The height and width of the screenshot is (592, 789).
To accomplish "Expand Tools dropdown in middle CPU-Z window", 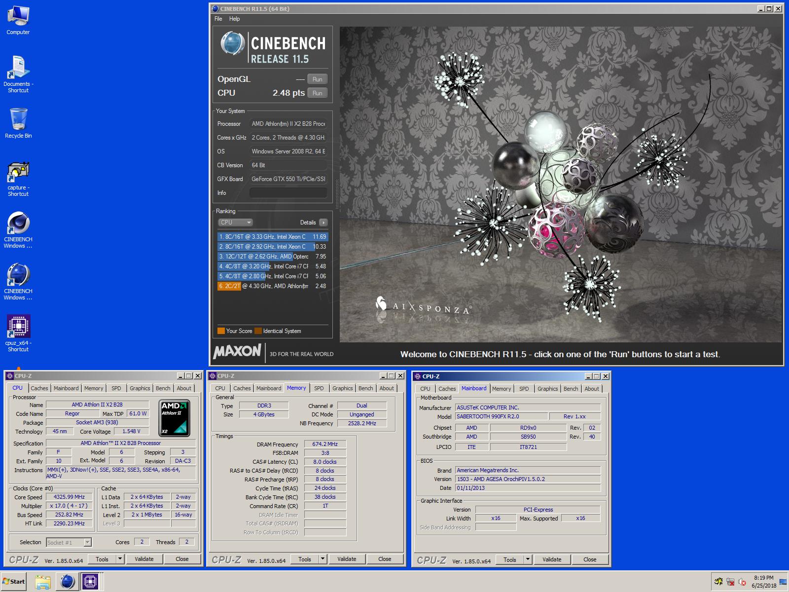I will pyautogui.click(x=323, y=559).
